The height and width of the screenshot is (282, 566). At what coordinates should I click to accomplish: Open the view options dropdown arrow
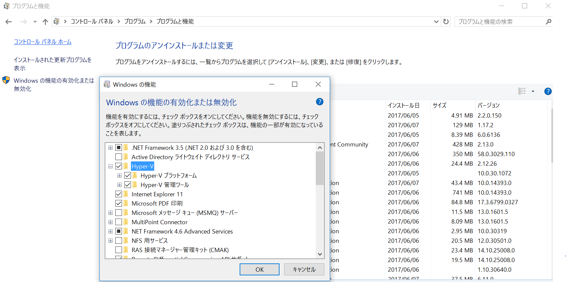pos(533,91)
